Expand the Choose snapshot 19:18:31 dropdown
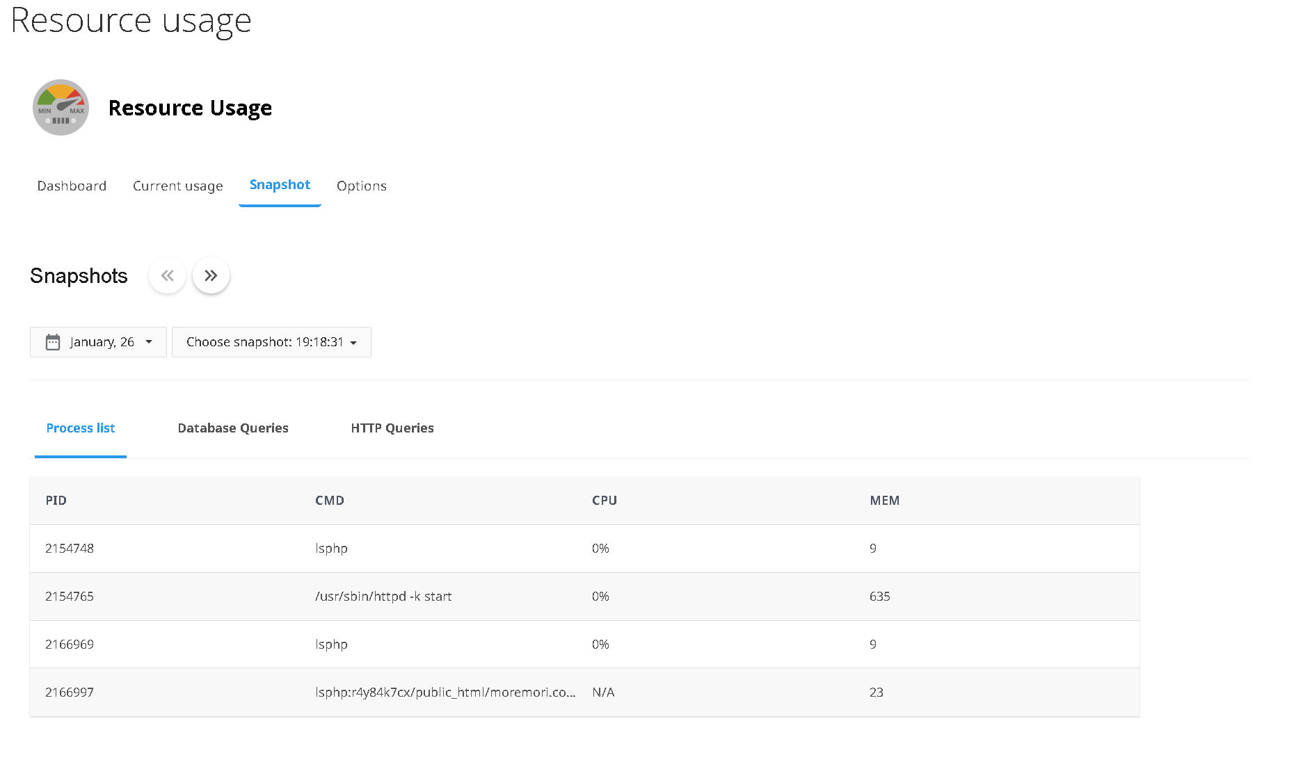1312x769 pixels. 271,342
